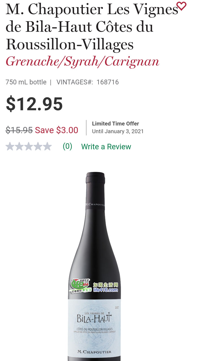
Task: Give five stars using the last star
Action: tap(47, 147)
